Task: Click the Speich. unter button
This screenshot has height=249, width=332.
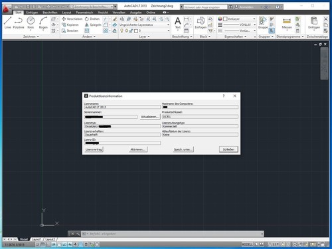Action: coord(183,149)
